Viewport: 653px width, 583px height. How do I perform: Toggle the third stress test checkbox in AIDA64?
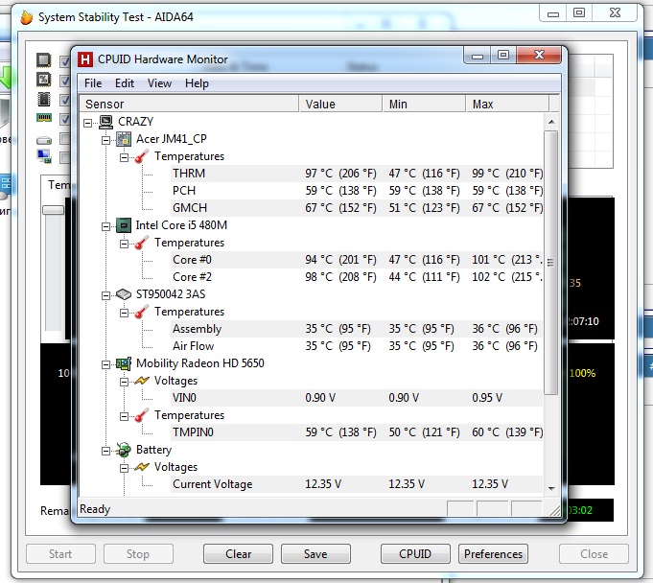tap(64, 100)
